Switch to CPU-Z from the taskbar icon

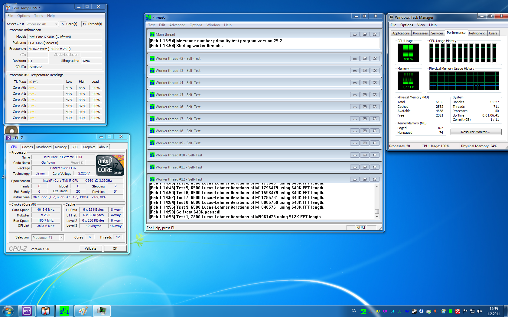[x=27, y=311]
